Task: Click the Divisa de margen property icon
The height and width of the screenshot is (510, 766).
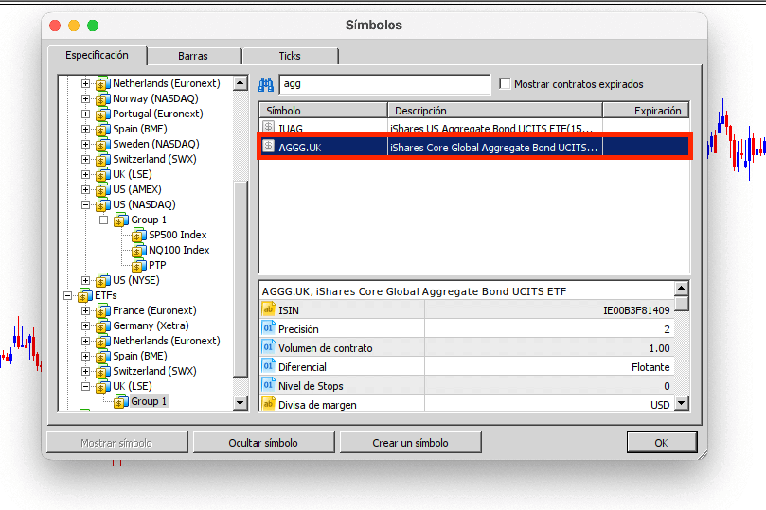Action: pos(268,404)
